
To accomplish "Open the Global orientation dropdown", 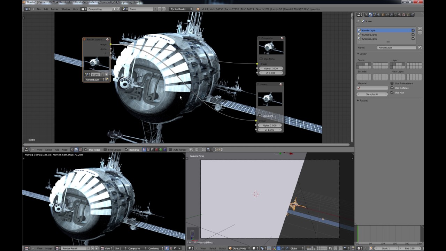I will click(x=297, y=248).
